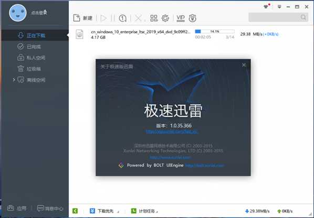Select the Downloading tab in sidebar

(35, 35)
